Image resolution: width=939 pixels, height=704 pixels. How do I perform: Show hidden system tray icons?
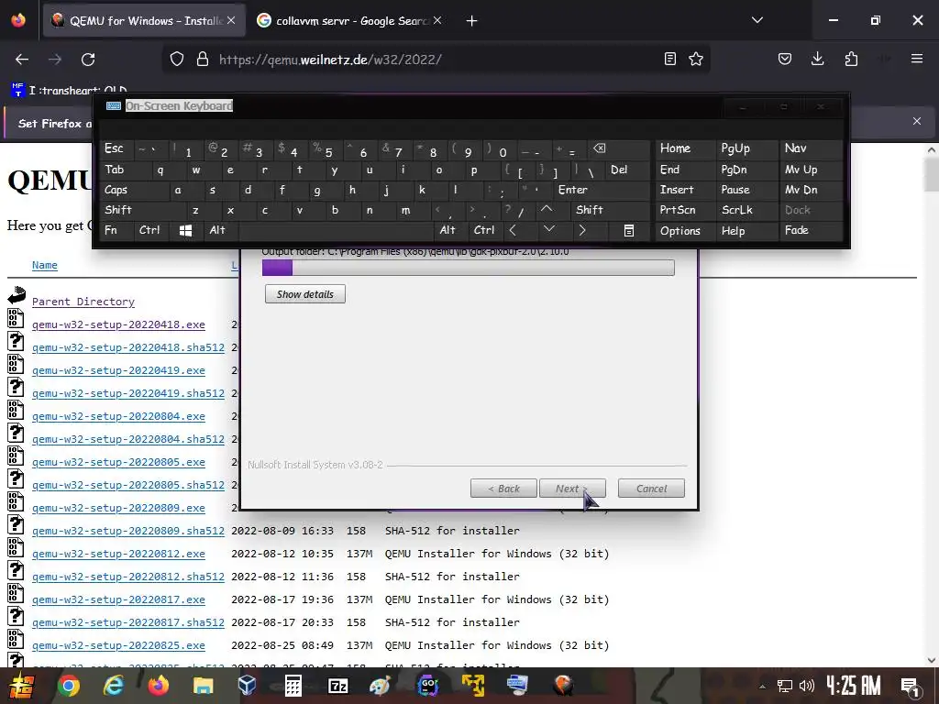point(762,687)
